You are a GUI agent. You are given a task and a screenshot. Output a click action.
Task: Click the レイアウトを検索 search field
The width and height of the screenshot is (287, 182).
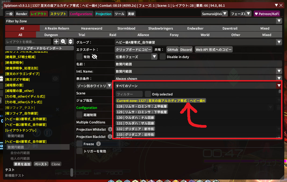pyautogui.click(x=28, y=42)
